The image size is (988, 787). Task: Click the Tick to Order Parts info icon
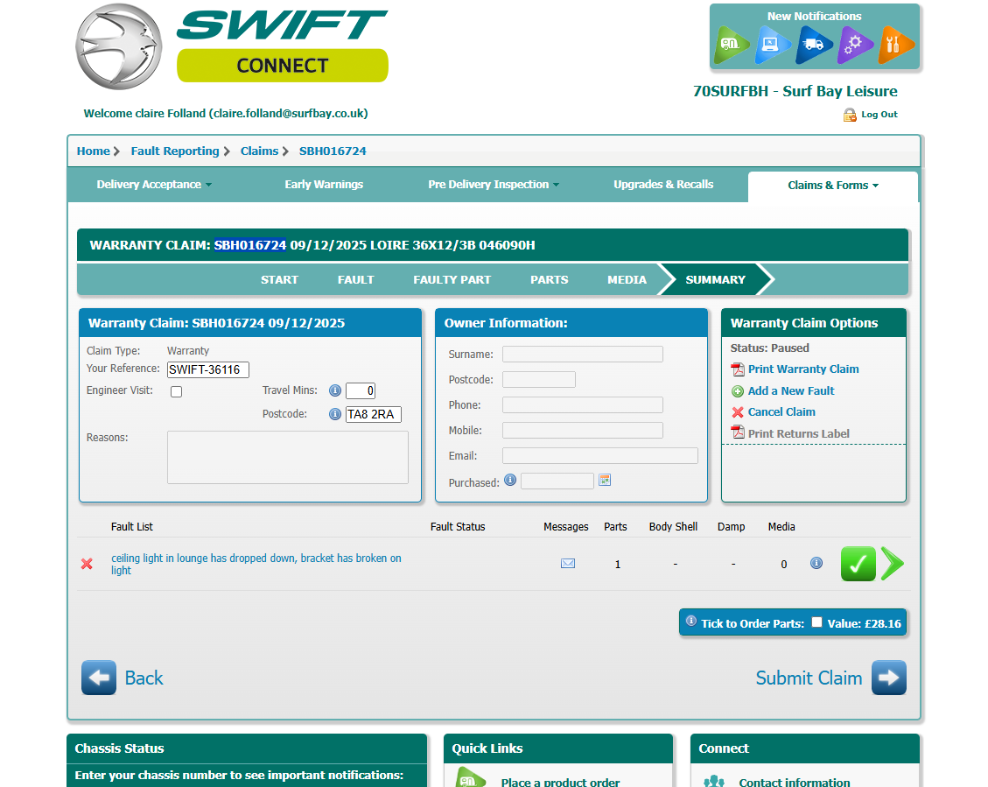tap(691, 621)
